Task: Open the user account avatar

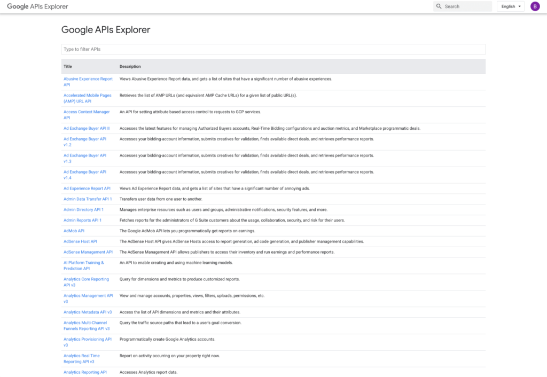Action: click(535, 6)
